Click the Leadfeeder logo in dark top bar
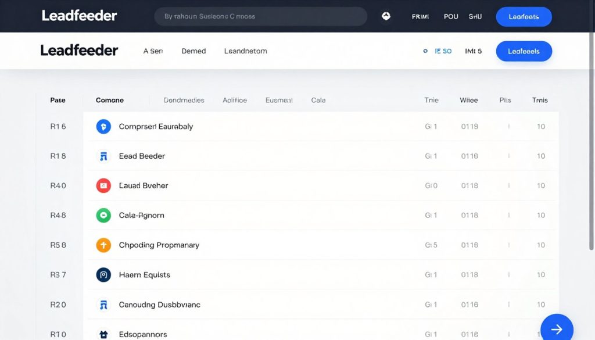 [x=79, y=16]
